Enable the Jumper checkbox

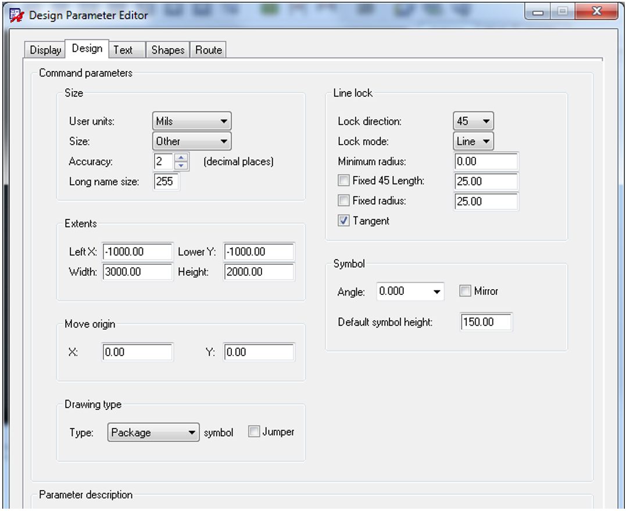coord(254,432)
